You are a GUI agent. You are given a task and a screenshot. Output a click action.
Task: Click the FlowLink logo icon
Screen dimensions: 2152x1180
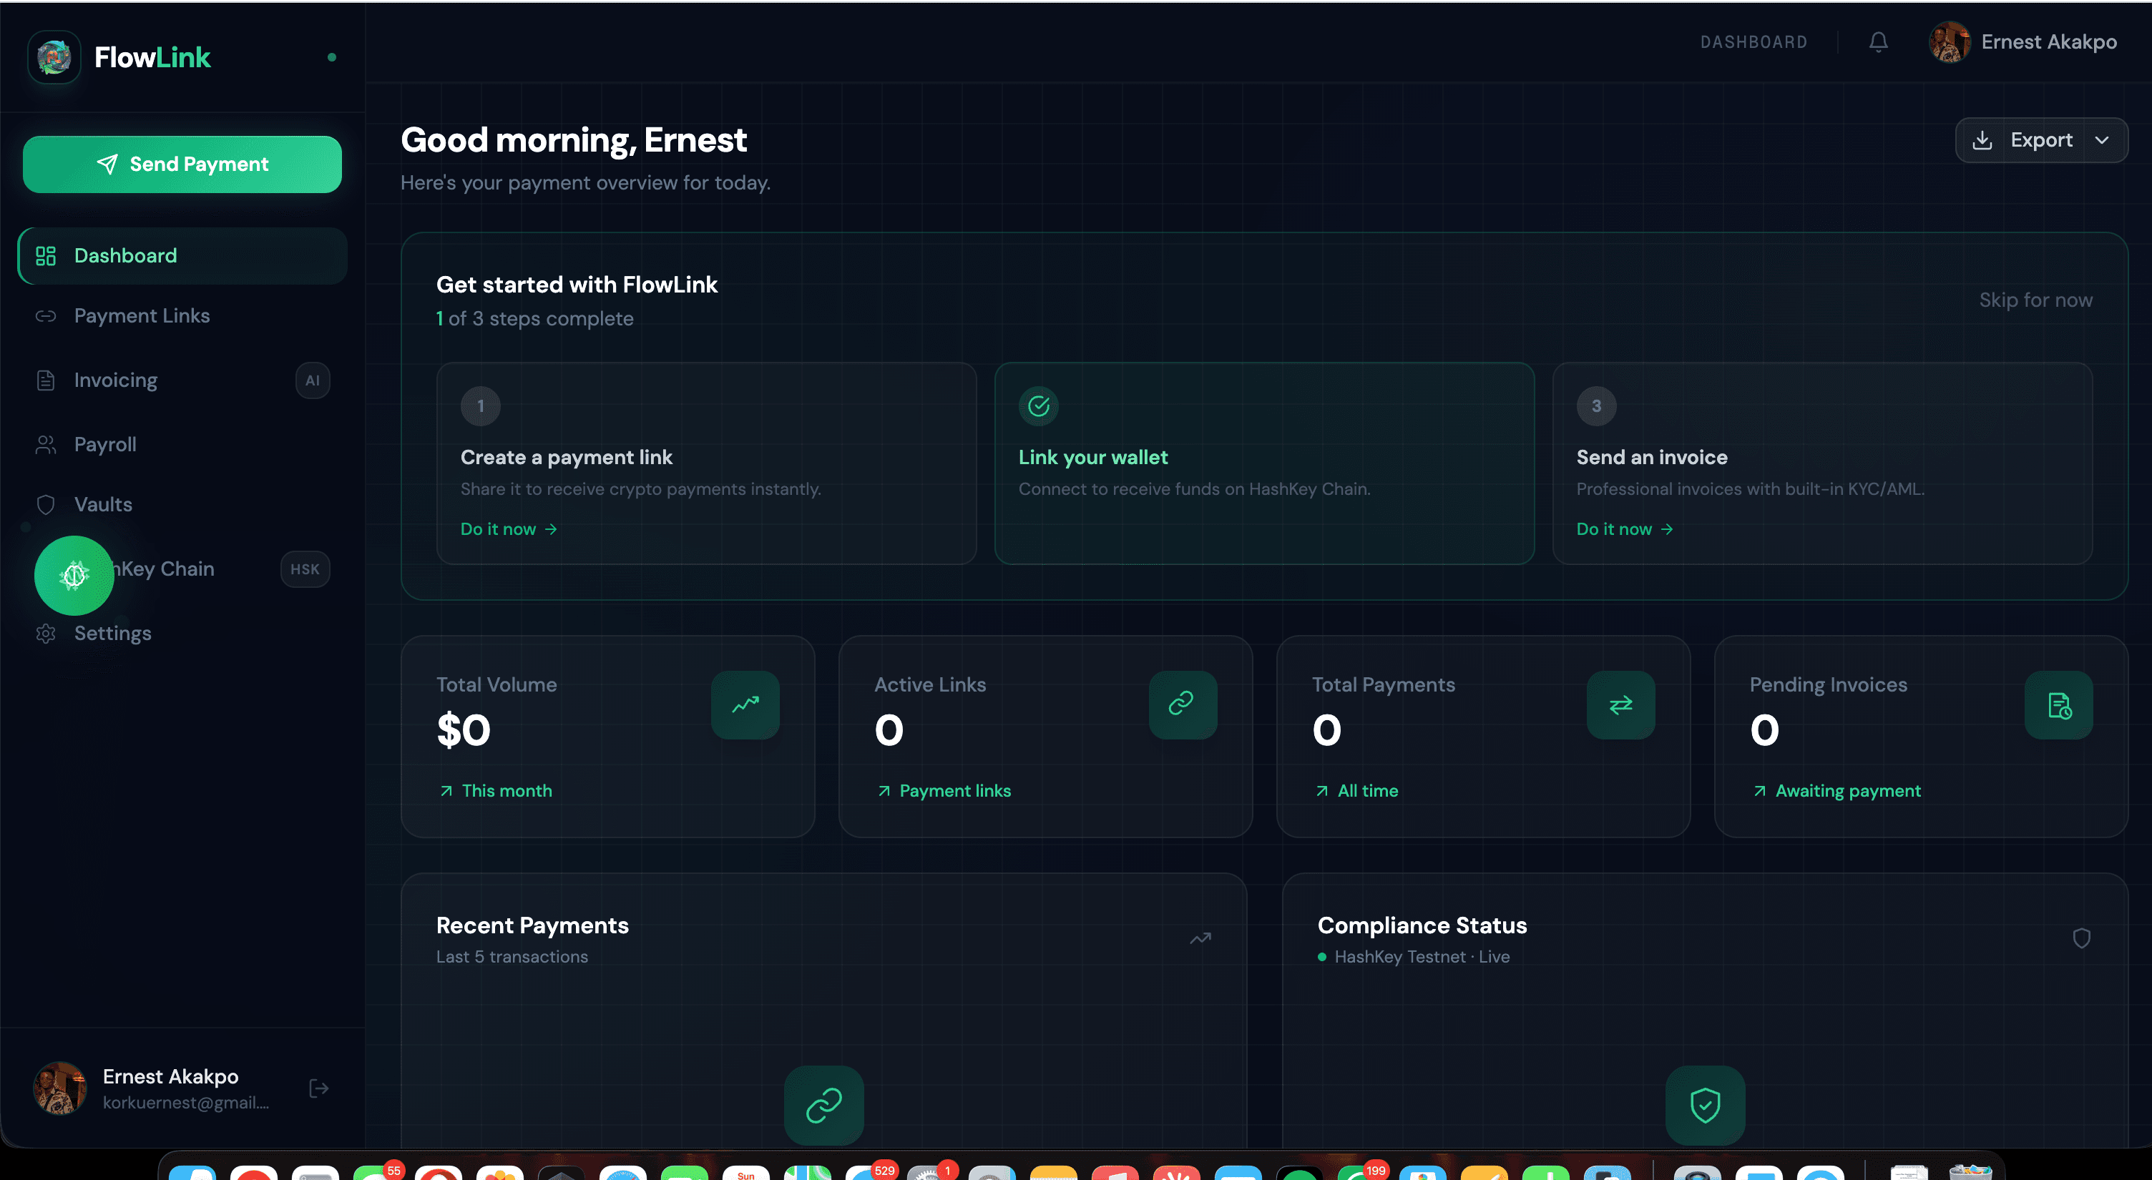pos(54,56)
